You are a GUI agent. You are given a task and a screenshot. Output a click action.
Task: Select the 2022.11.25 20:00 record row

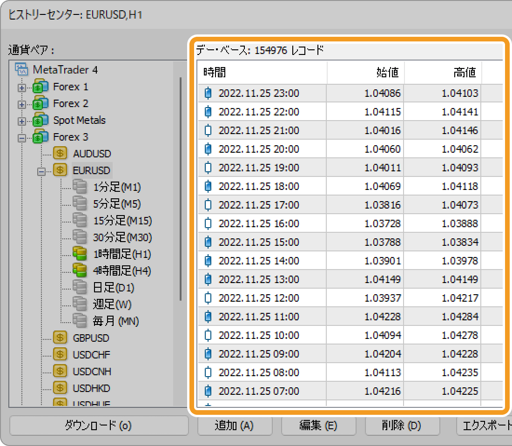coord(350,149)
